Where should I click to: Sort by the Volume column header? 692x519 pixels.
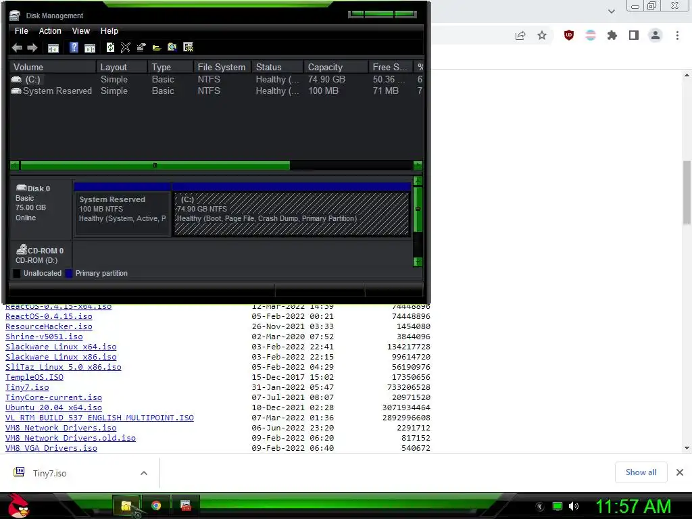53,67
